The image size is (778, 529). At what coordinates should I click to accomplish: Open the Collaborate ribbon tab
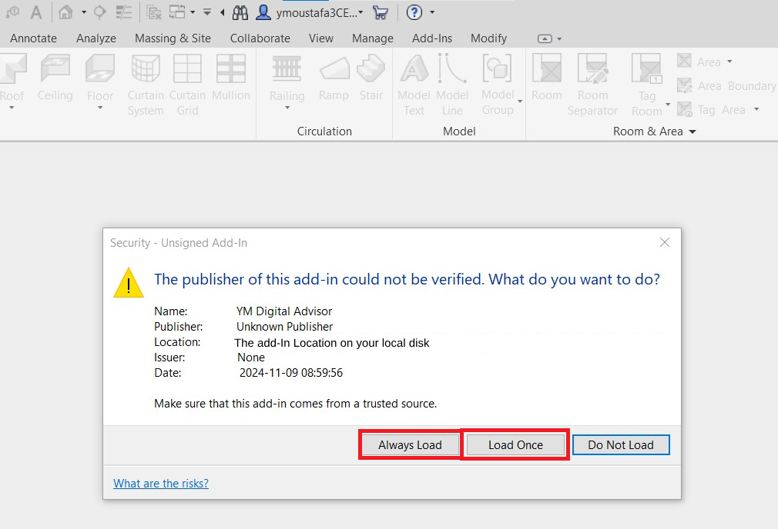pos(260,38)
